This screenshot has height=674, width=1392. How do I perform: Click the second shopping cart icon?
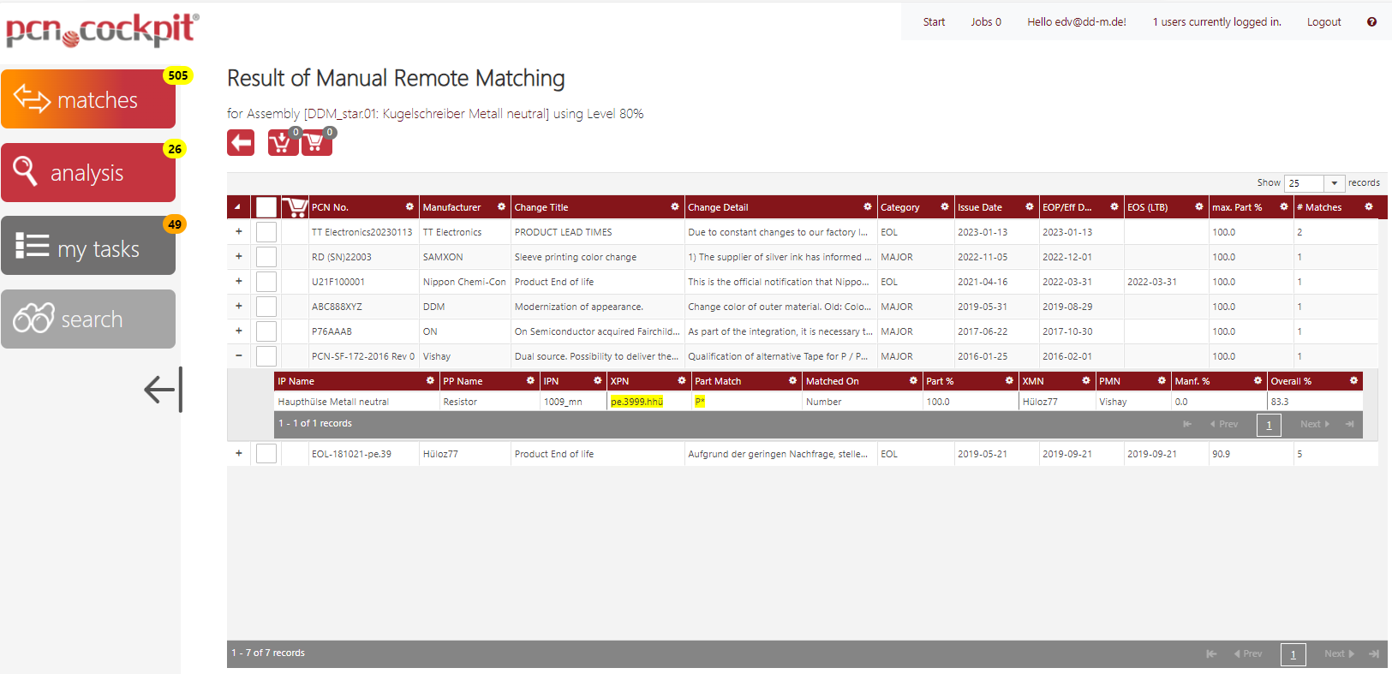point(316,142)
